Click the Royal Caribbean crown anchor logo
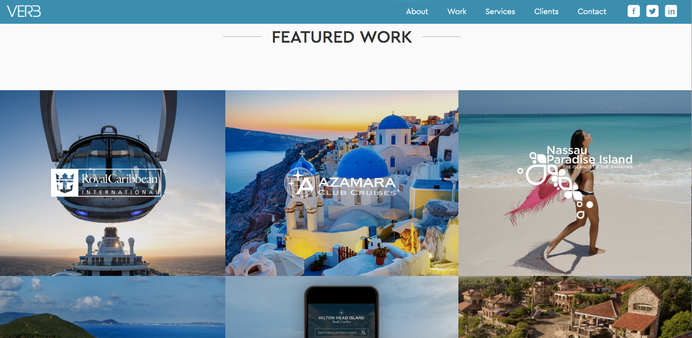Screen dimensions: 692x338 (65, 183)
